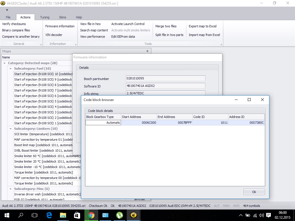Click Verify checksums in the ribbon
Viewport: 295px width, 221px height.
coord(14,24)
